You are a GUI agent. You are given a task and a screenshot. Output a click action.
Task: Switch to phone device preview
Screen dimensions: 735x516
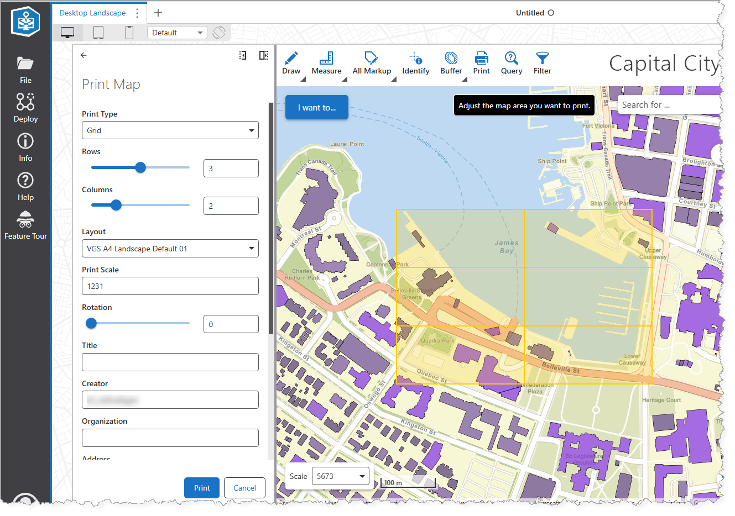click(129, 33)
